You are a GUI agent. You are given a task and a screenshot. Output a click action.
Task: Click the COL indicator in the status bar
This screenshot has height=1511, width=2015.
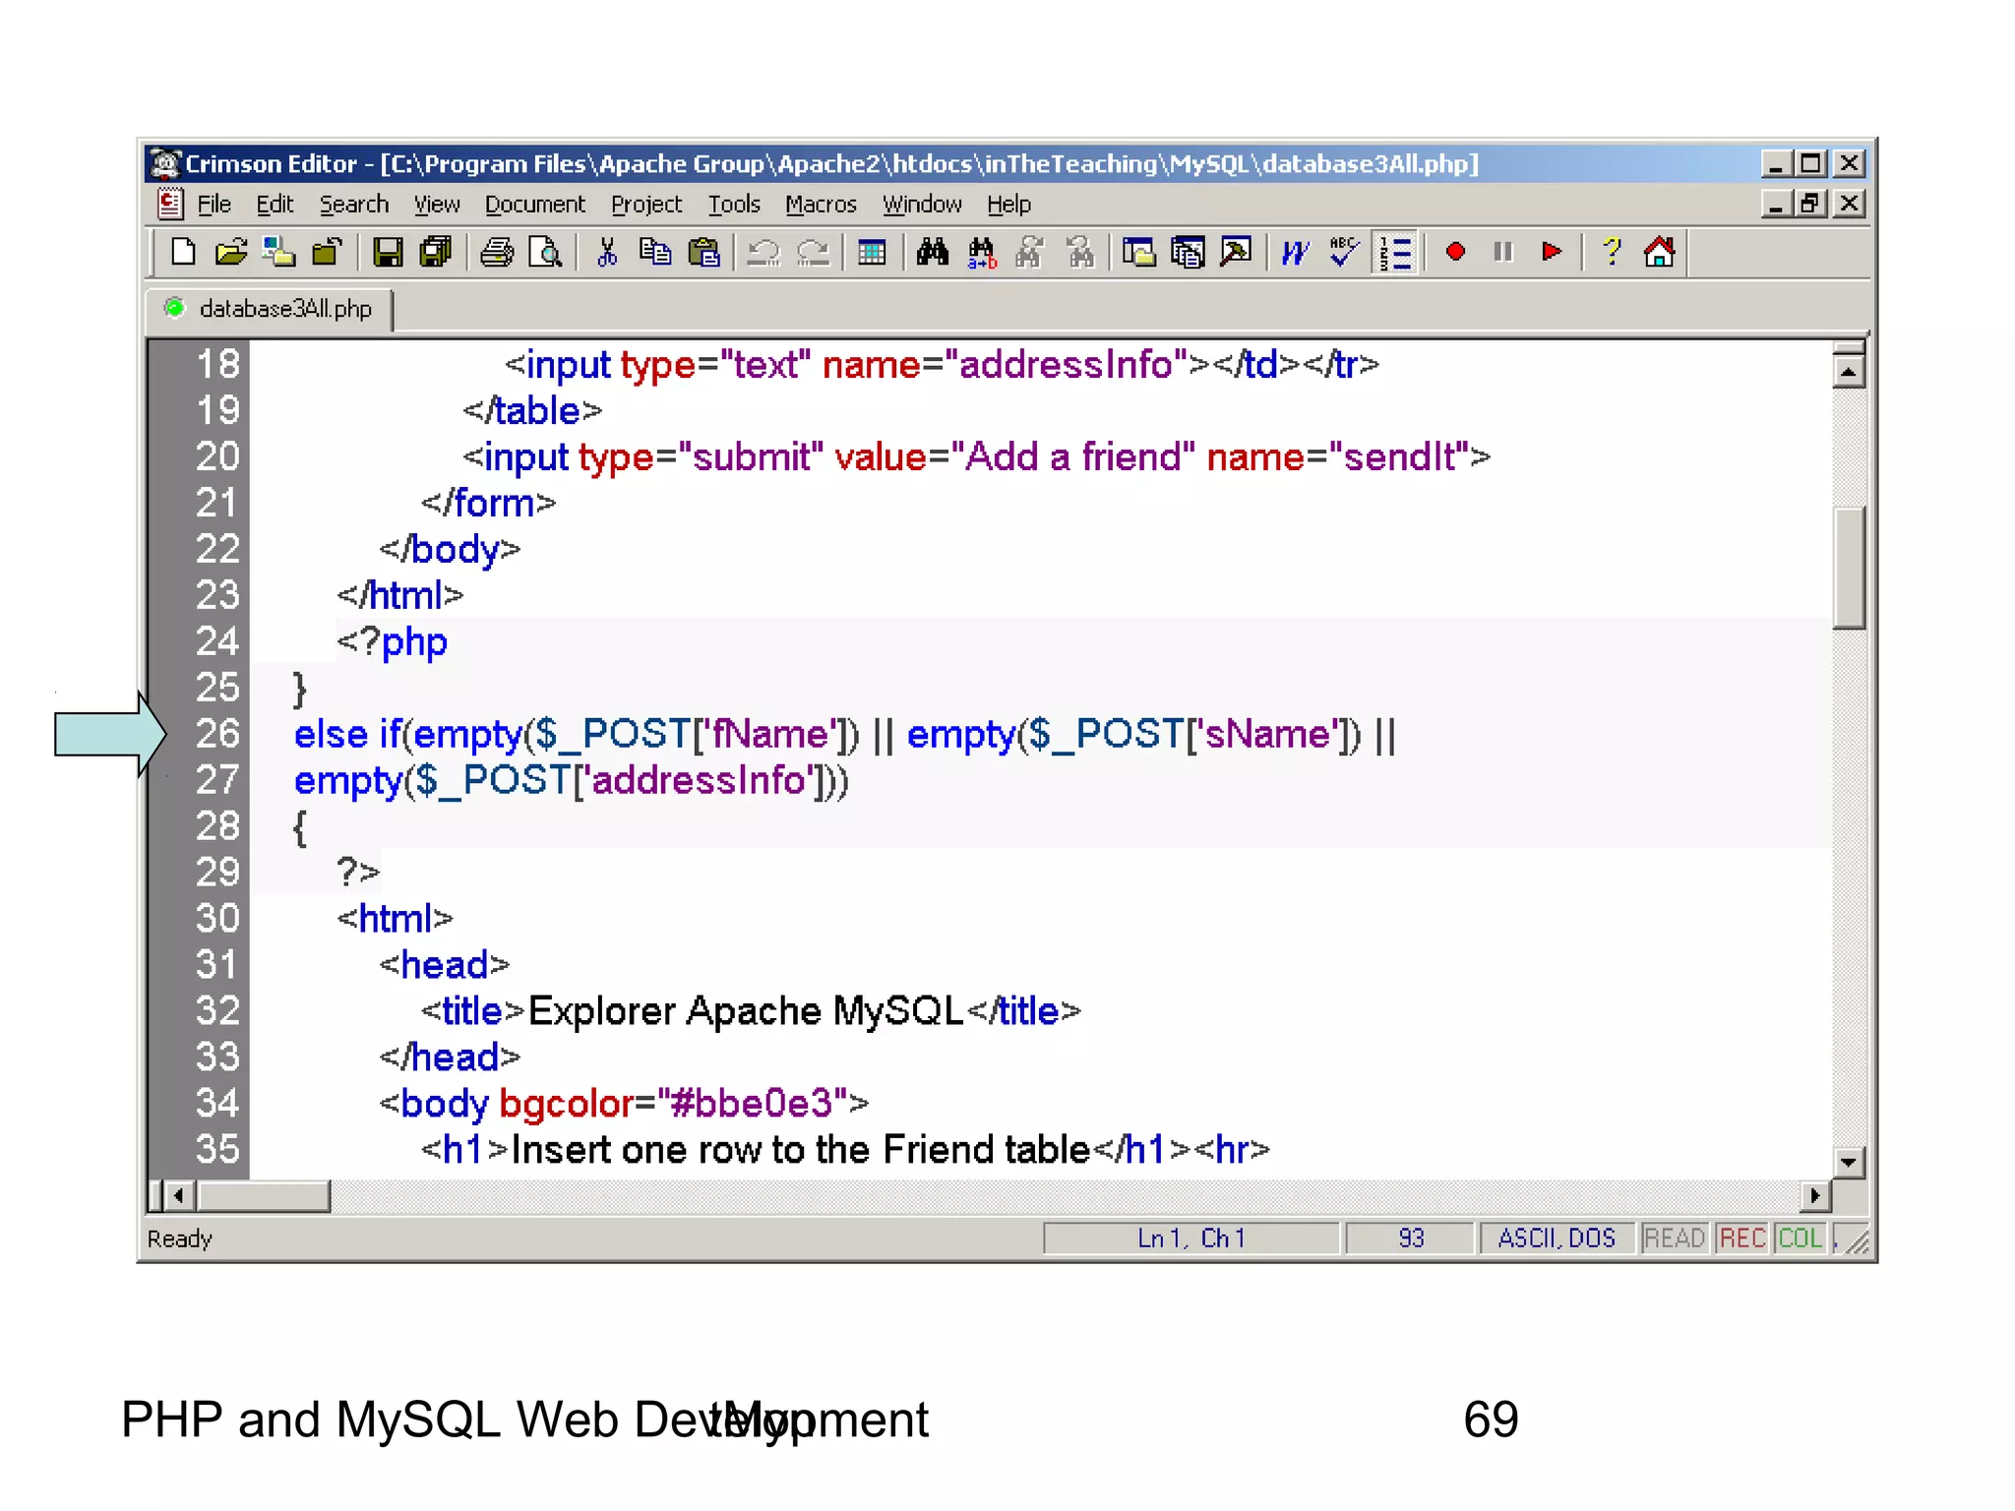pyautogui.click(x=1801, y=1239)
